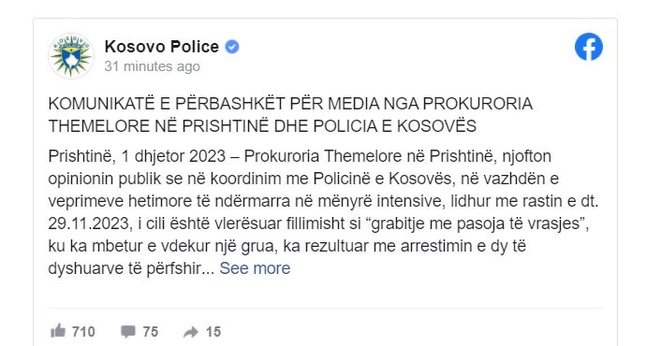Open the Kosovo Police profile avatar
Image resolution: width=646 pixels, height=346 pixels.
pos(71,56)
